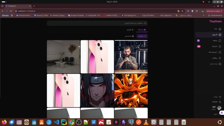Click the pink notifications count badge

pos(199,46)
